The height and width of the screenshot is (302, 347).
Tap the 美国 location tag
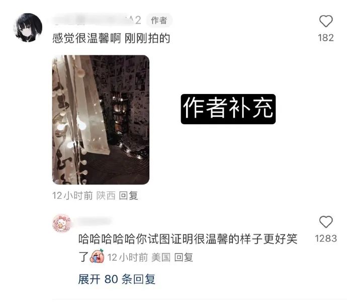point(161,257)
